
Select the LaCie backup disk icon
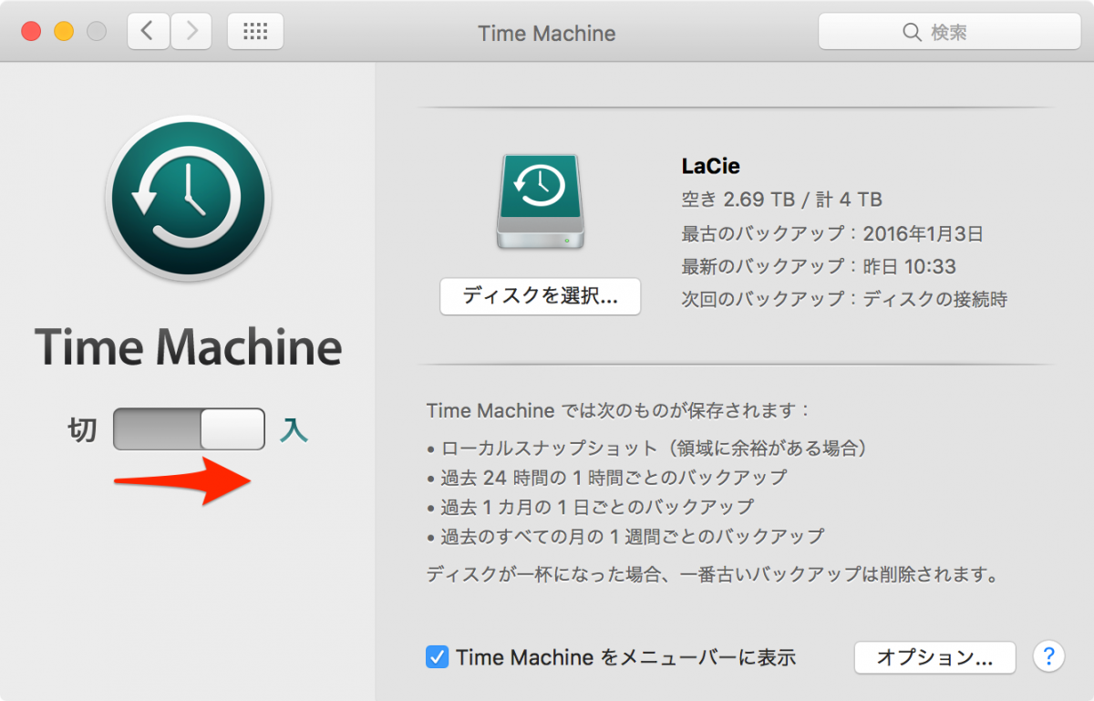(540, 201)
